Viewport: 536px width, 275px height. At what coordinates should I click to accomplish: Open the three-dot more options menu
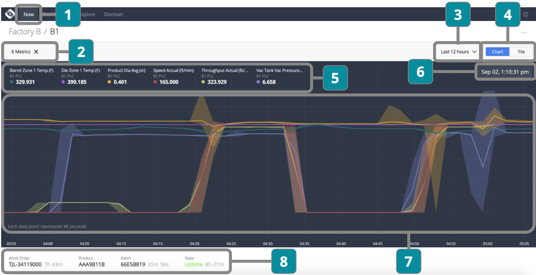tap(524, 33)
